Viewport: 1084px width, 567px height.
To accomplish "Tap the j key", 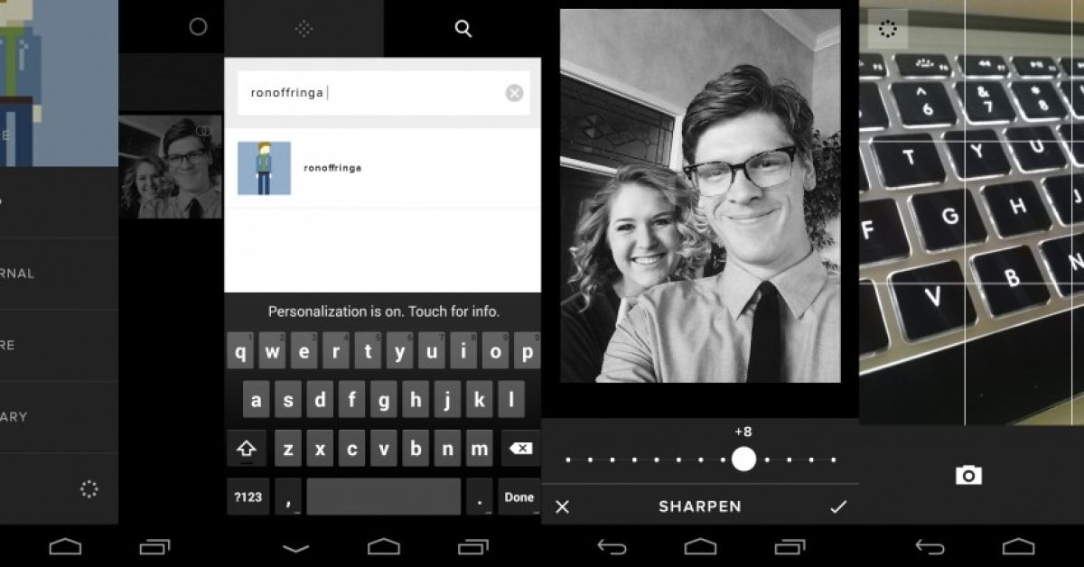I will [447, 399].
